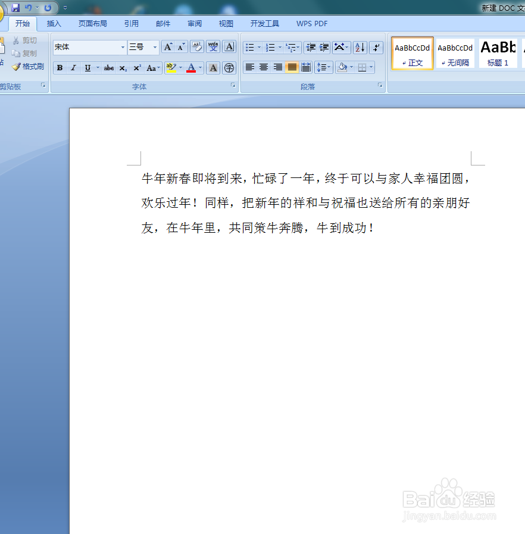
Task: Center align text
Action: 264,67
